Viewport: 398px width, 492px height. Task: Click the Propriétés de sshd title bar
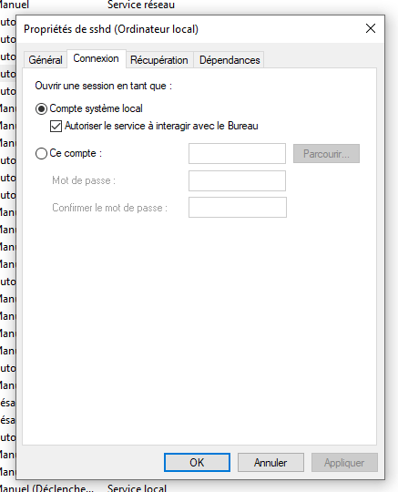click(189, 29)
